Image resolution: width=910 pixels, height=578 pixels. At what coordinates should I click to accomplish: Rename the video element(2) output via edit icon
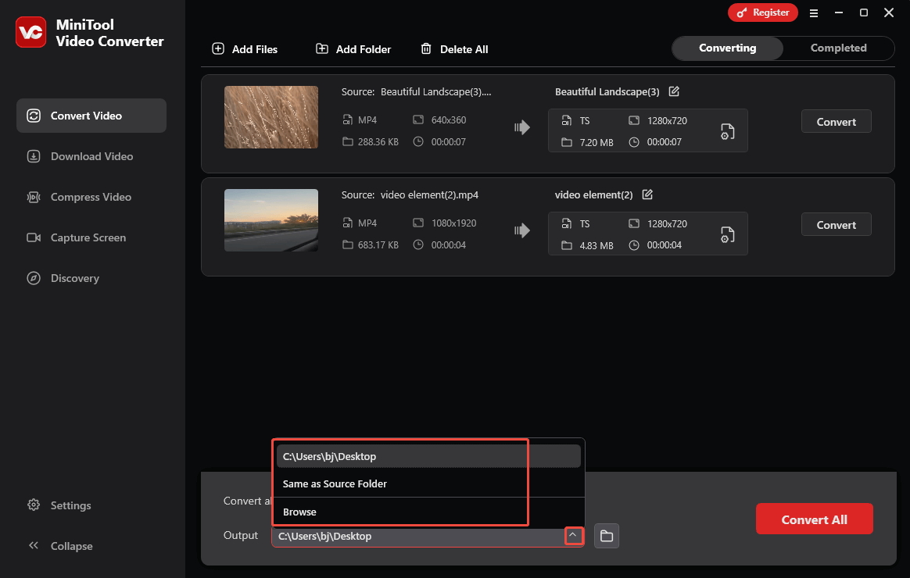(647, 194)
